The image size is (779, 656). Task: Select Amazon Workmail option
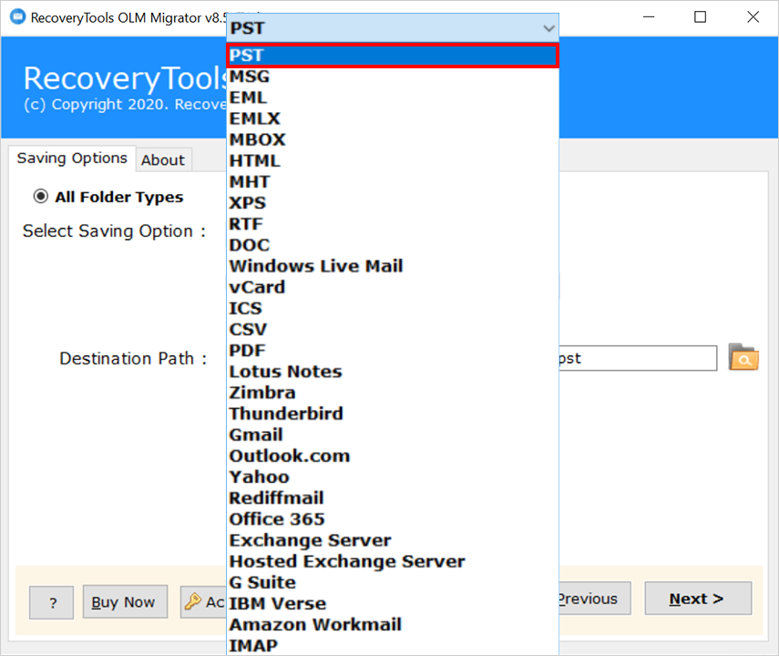(393, 624)
